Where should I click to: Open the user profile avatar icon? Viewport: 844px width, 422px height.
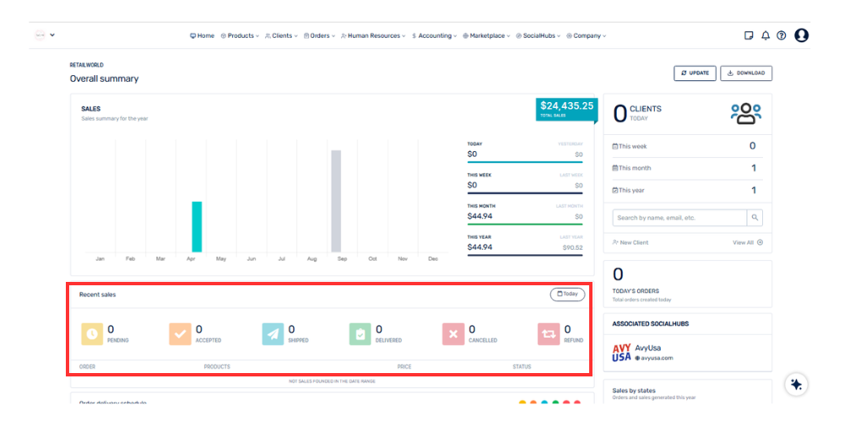coord(802,35)
